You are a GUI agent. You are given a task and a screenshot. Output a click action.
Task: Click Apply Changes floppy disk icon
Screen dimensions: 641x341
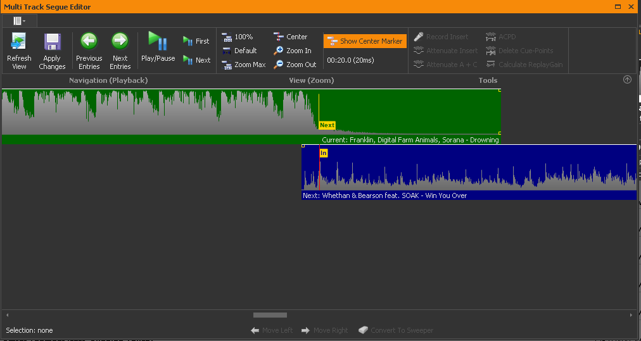click(x=52, y=42)
